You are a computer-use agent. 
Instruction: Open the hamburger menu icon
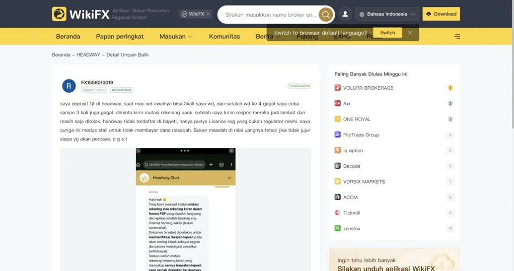tap(457, 36)
